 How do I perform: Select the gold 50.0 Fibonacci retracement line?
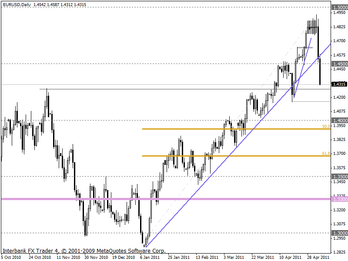tap(236, 129)
